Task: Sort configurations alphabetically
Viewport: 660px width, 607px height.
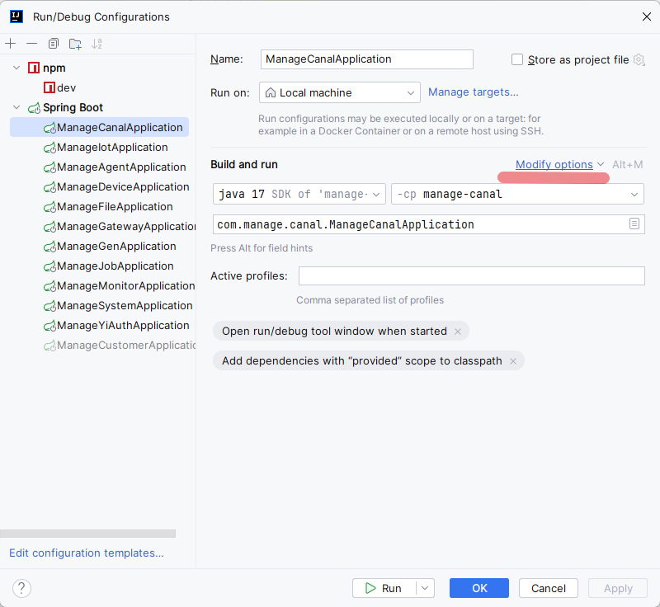Action: 97,44
